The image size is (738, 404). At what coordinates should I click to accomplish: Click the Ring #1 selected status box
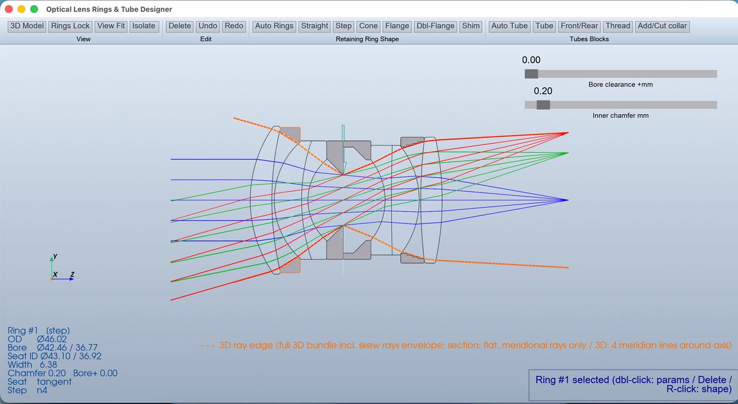click(632, 385)
